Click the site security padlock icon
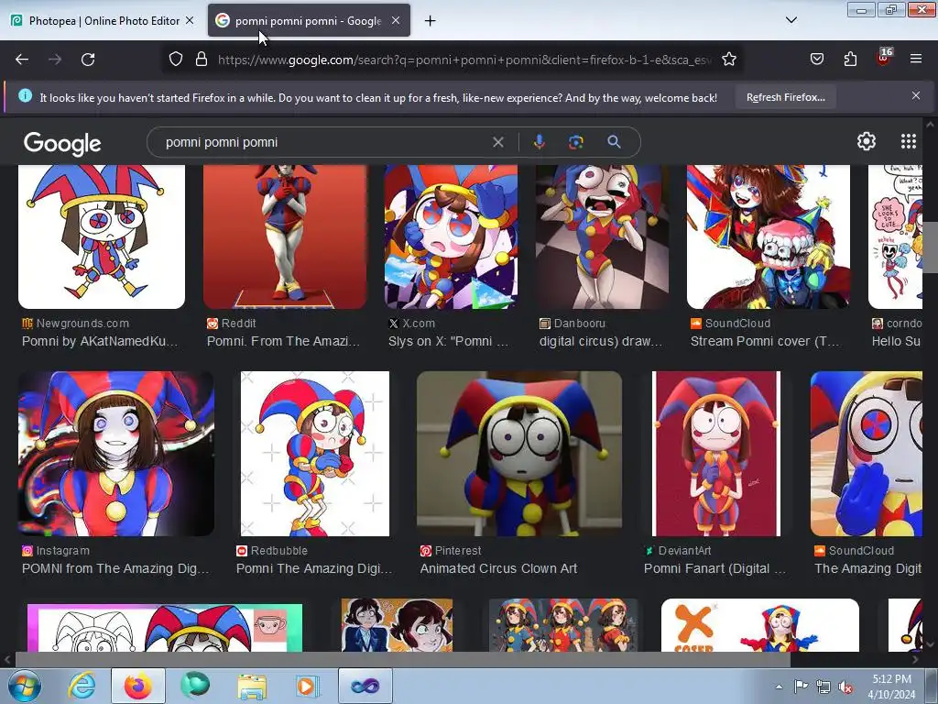 202,60
